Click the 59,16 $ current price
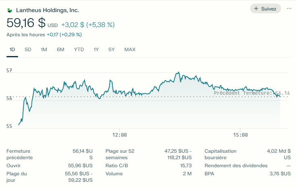 pos(26,23)
